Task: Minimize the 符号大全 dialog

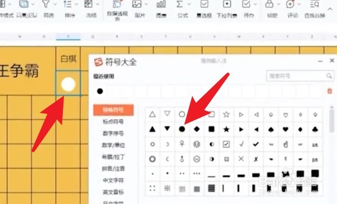Action: click(321, 61)
